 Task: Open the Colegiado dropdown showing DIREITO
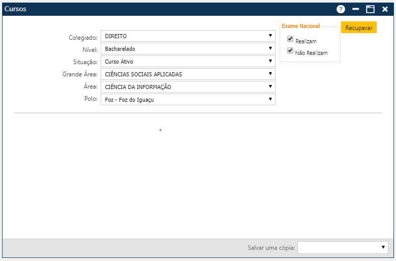pos(188,36)
